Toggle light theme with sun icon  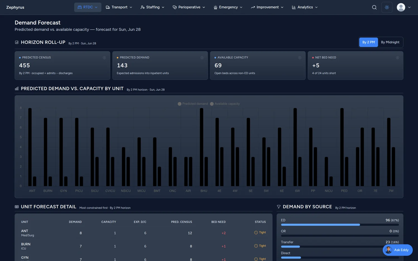coord(387,7)
